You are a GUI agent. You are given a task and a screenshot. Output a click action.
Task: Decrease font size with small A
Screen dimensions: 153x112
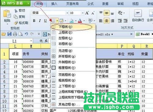coord(93,13)
